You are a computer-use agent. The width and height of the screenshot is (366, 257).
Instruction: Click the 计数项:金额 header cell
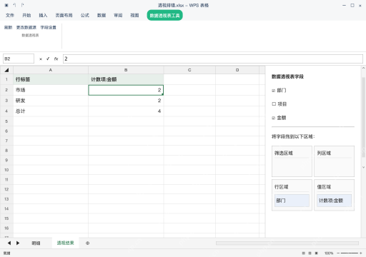click(x=126, y=79)
